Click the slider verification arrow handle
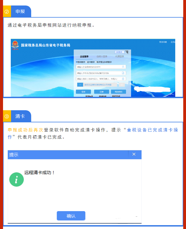 [80, 85]
